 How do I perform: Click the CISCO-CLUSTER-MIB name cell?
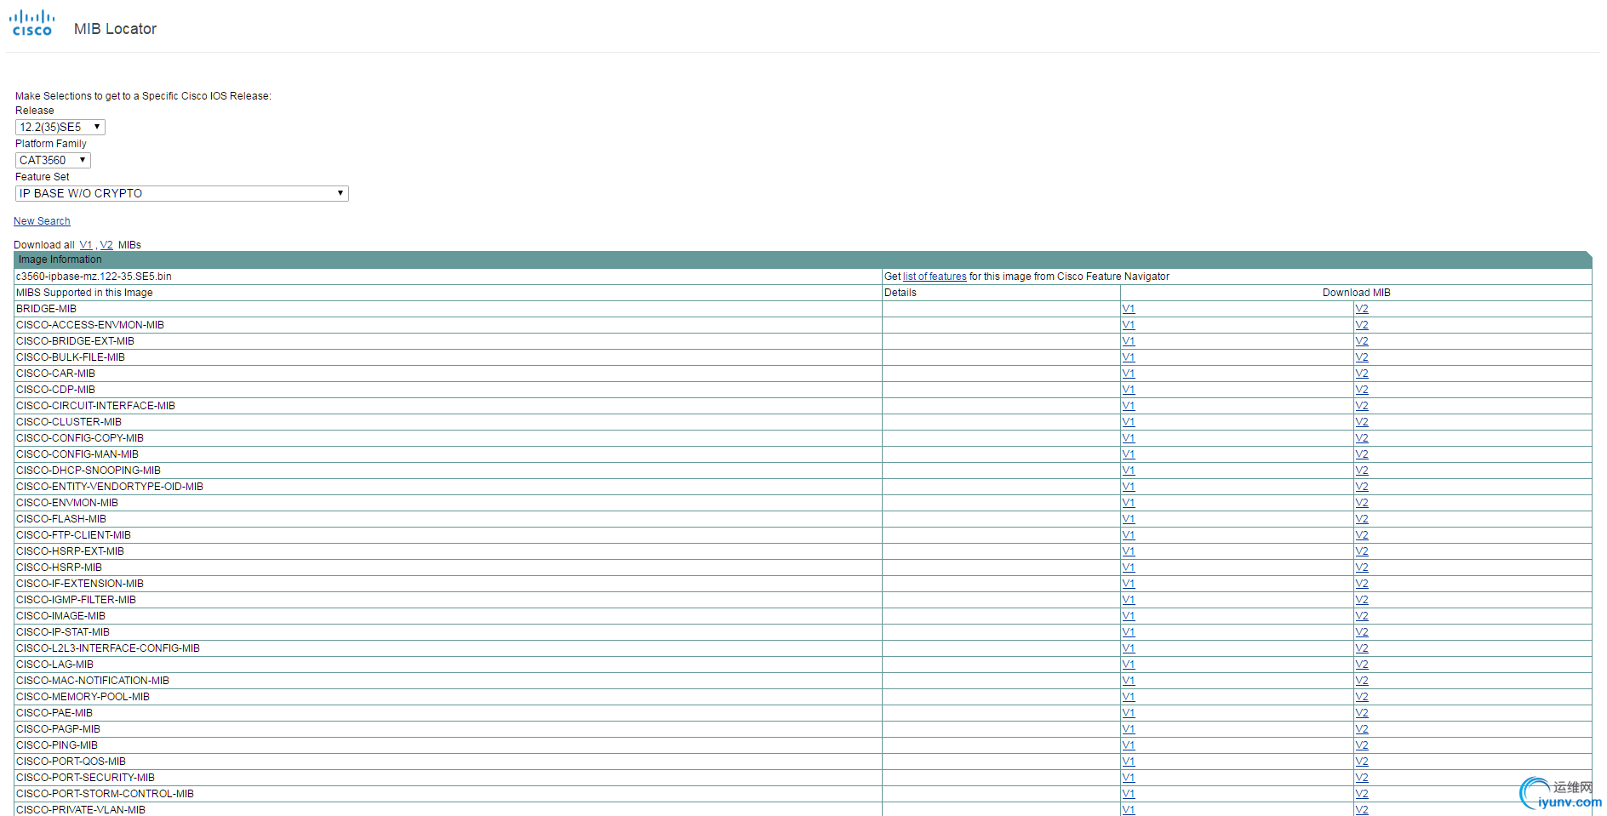pos(449,422)
